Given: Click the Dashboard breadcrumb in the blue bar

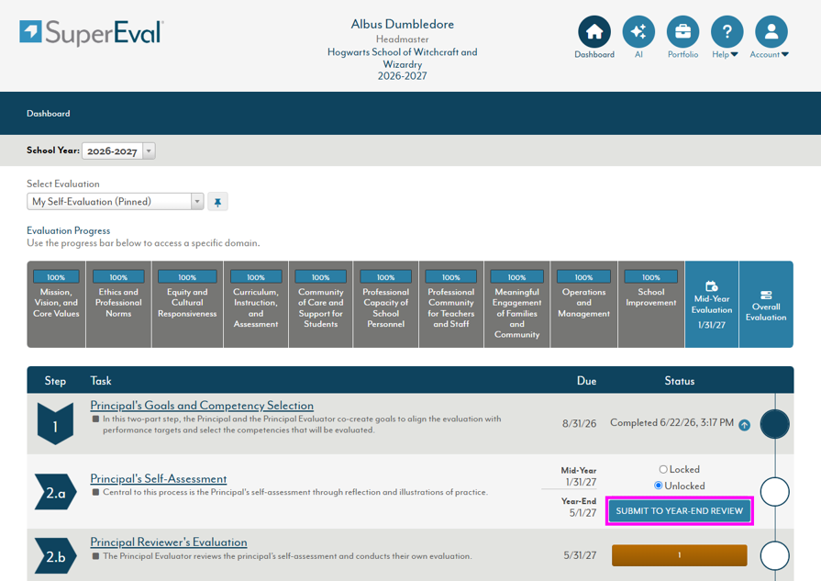Looking at the screenshot, I should point(49,114).
